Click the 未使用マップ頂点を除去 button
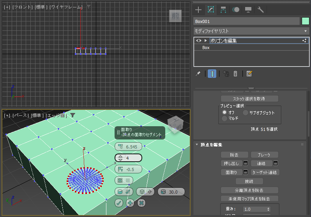The height and width of the screenshot is (217, 311). tap(249, 199)
